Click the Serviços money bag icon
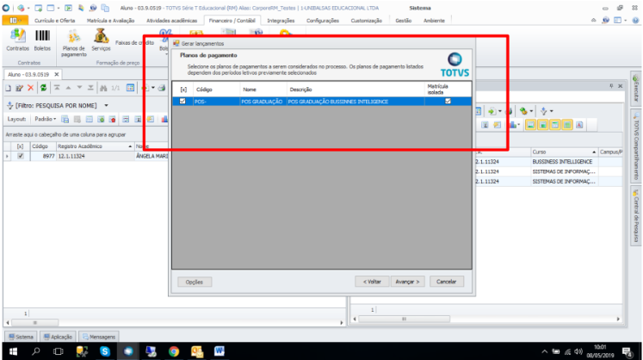The height and width of the screenshot is (360, 643). [101, 38]
